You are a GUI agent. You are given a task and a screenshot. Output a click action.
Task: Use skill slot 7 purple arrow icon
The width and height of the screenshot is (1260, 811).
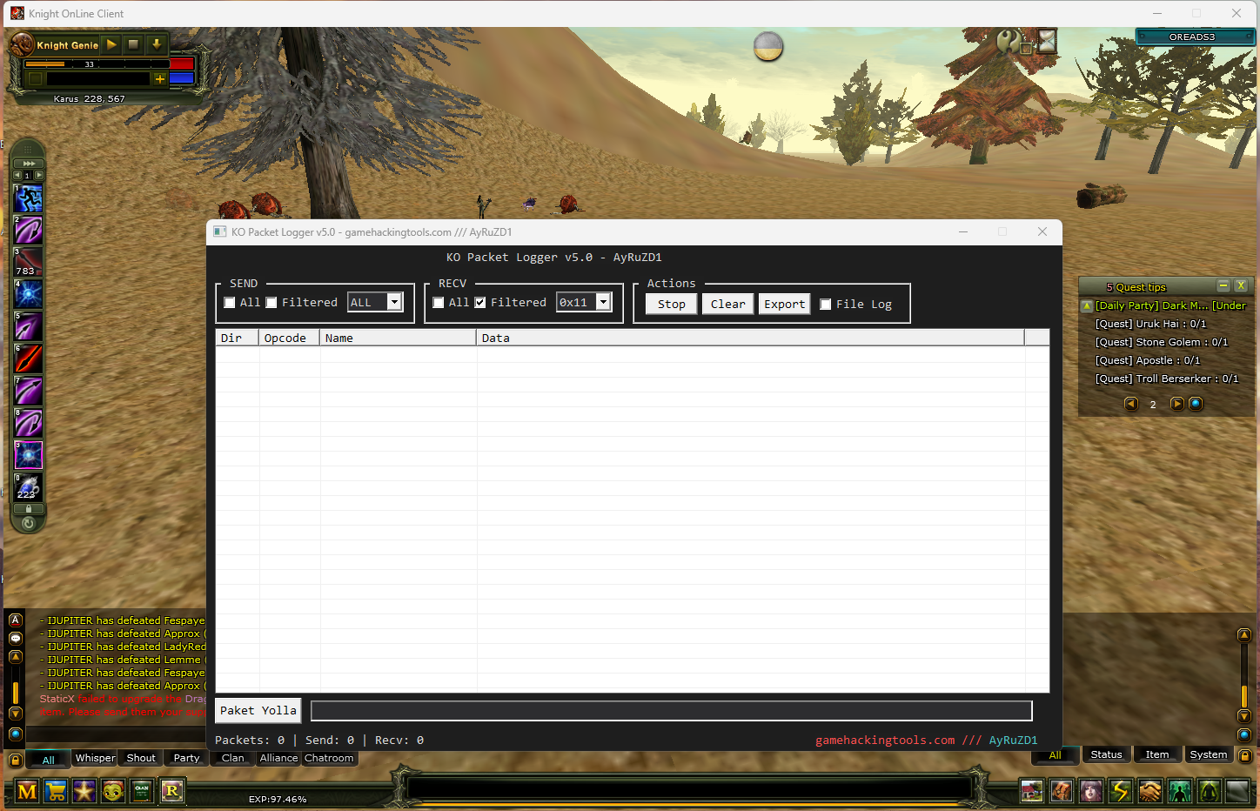(x=29, y=391)
